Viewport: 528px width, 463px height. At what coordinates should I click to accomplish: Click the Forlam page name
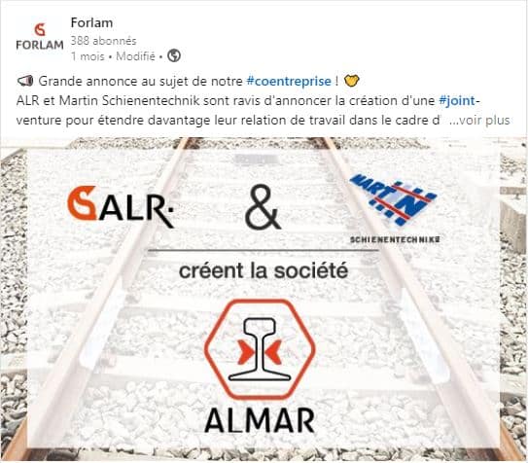tap(91, 23)
